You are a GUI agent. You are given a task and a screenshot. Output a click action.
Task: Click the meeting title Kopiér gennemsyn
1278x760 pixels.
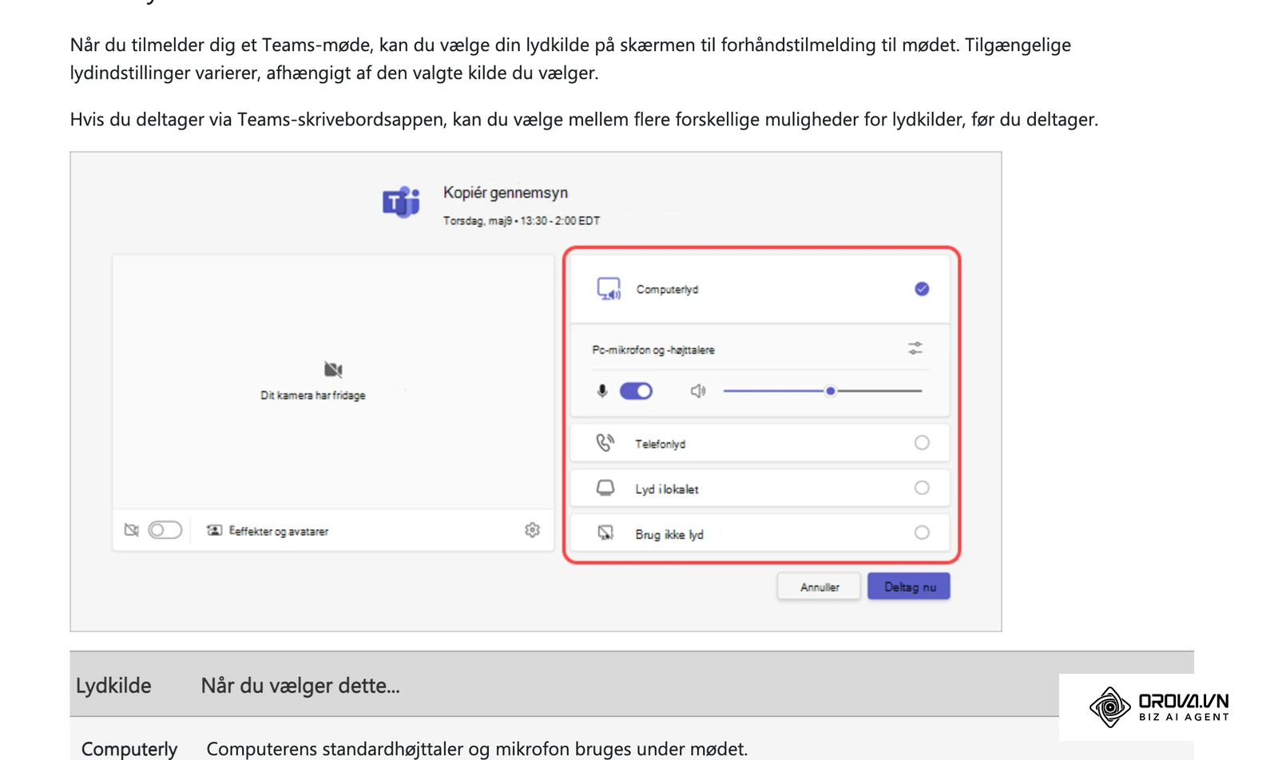pyautogui.click(x=506, y=192)
